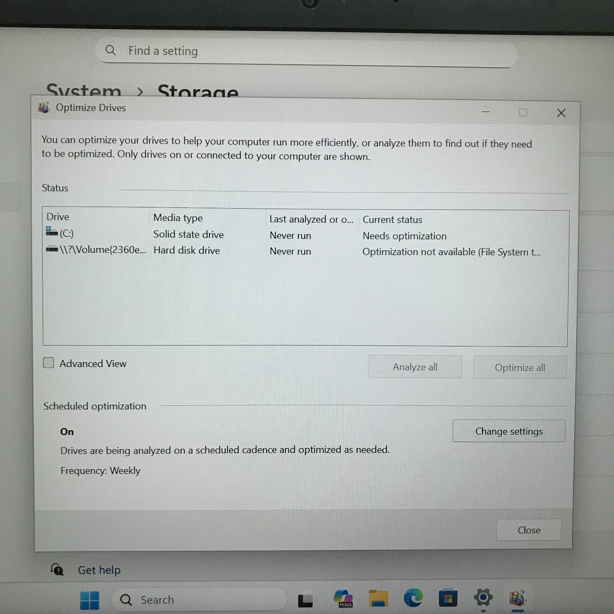Click the Analyze all button
This screenshot has width=614, height=614.
(415, 367)
